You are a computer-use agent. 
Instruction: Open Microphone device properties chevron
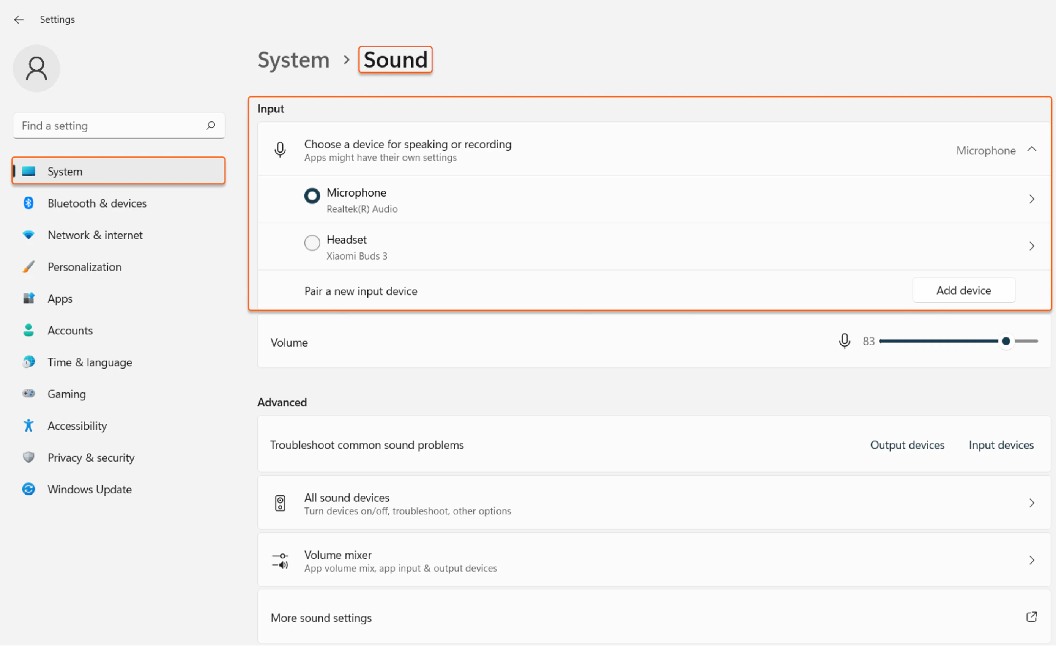[1031, 199]
